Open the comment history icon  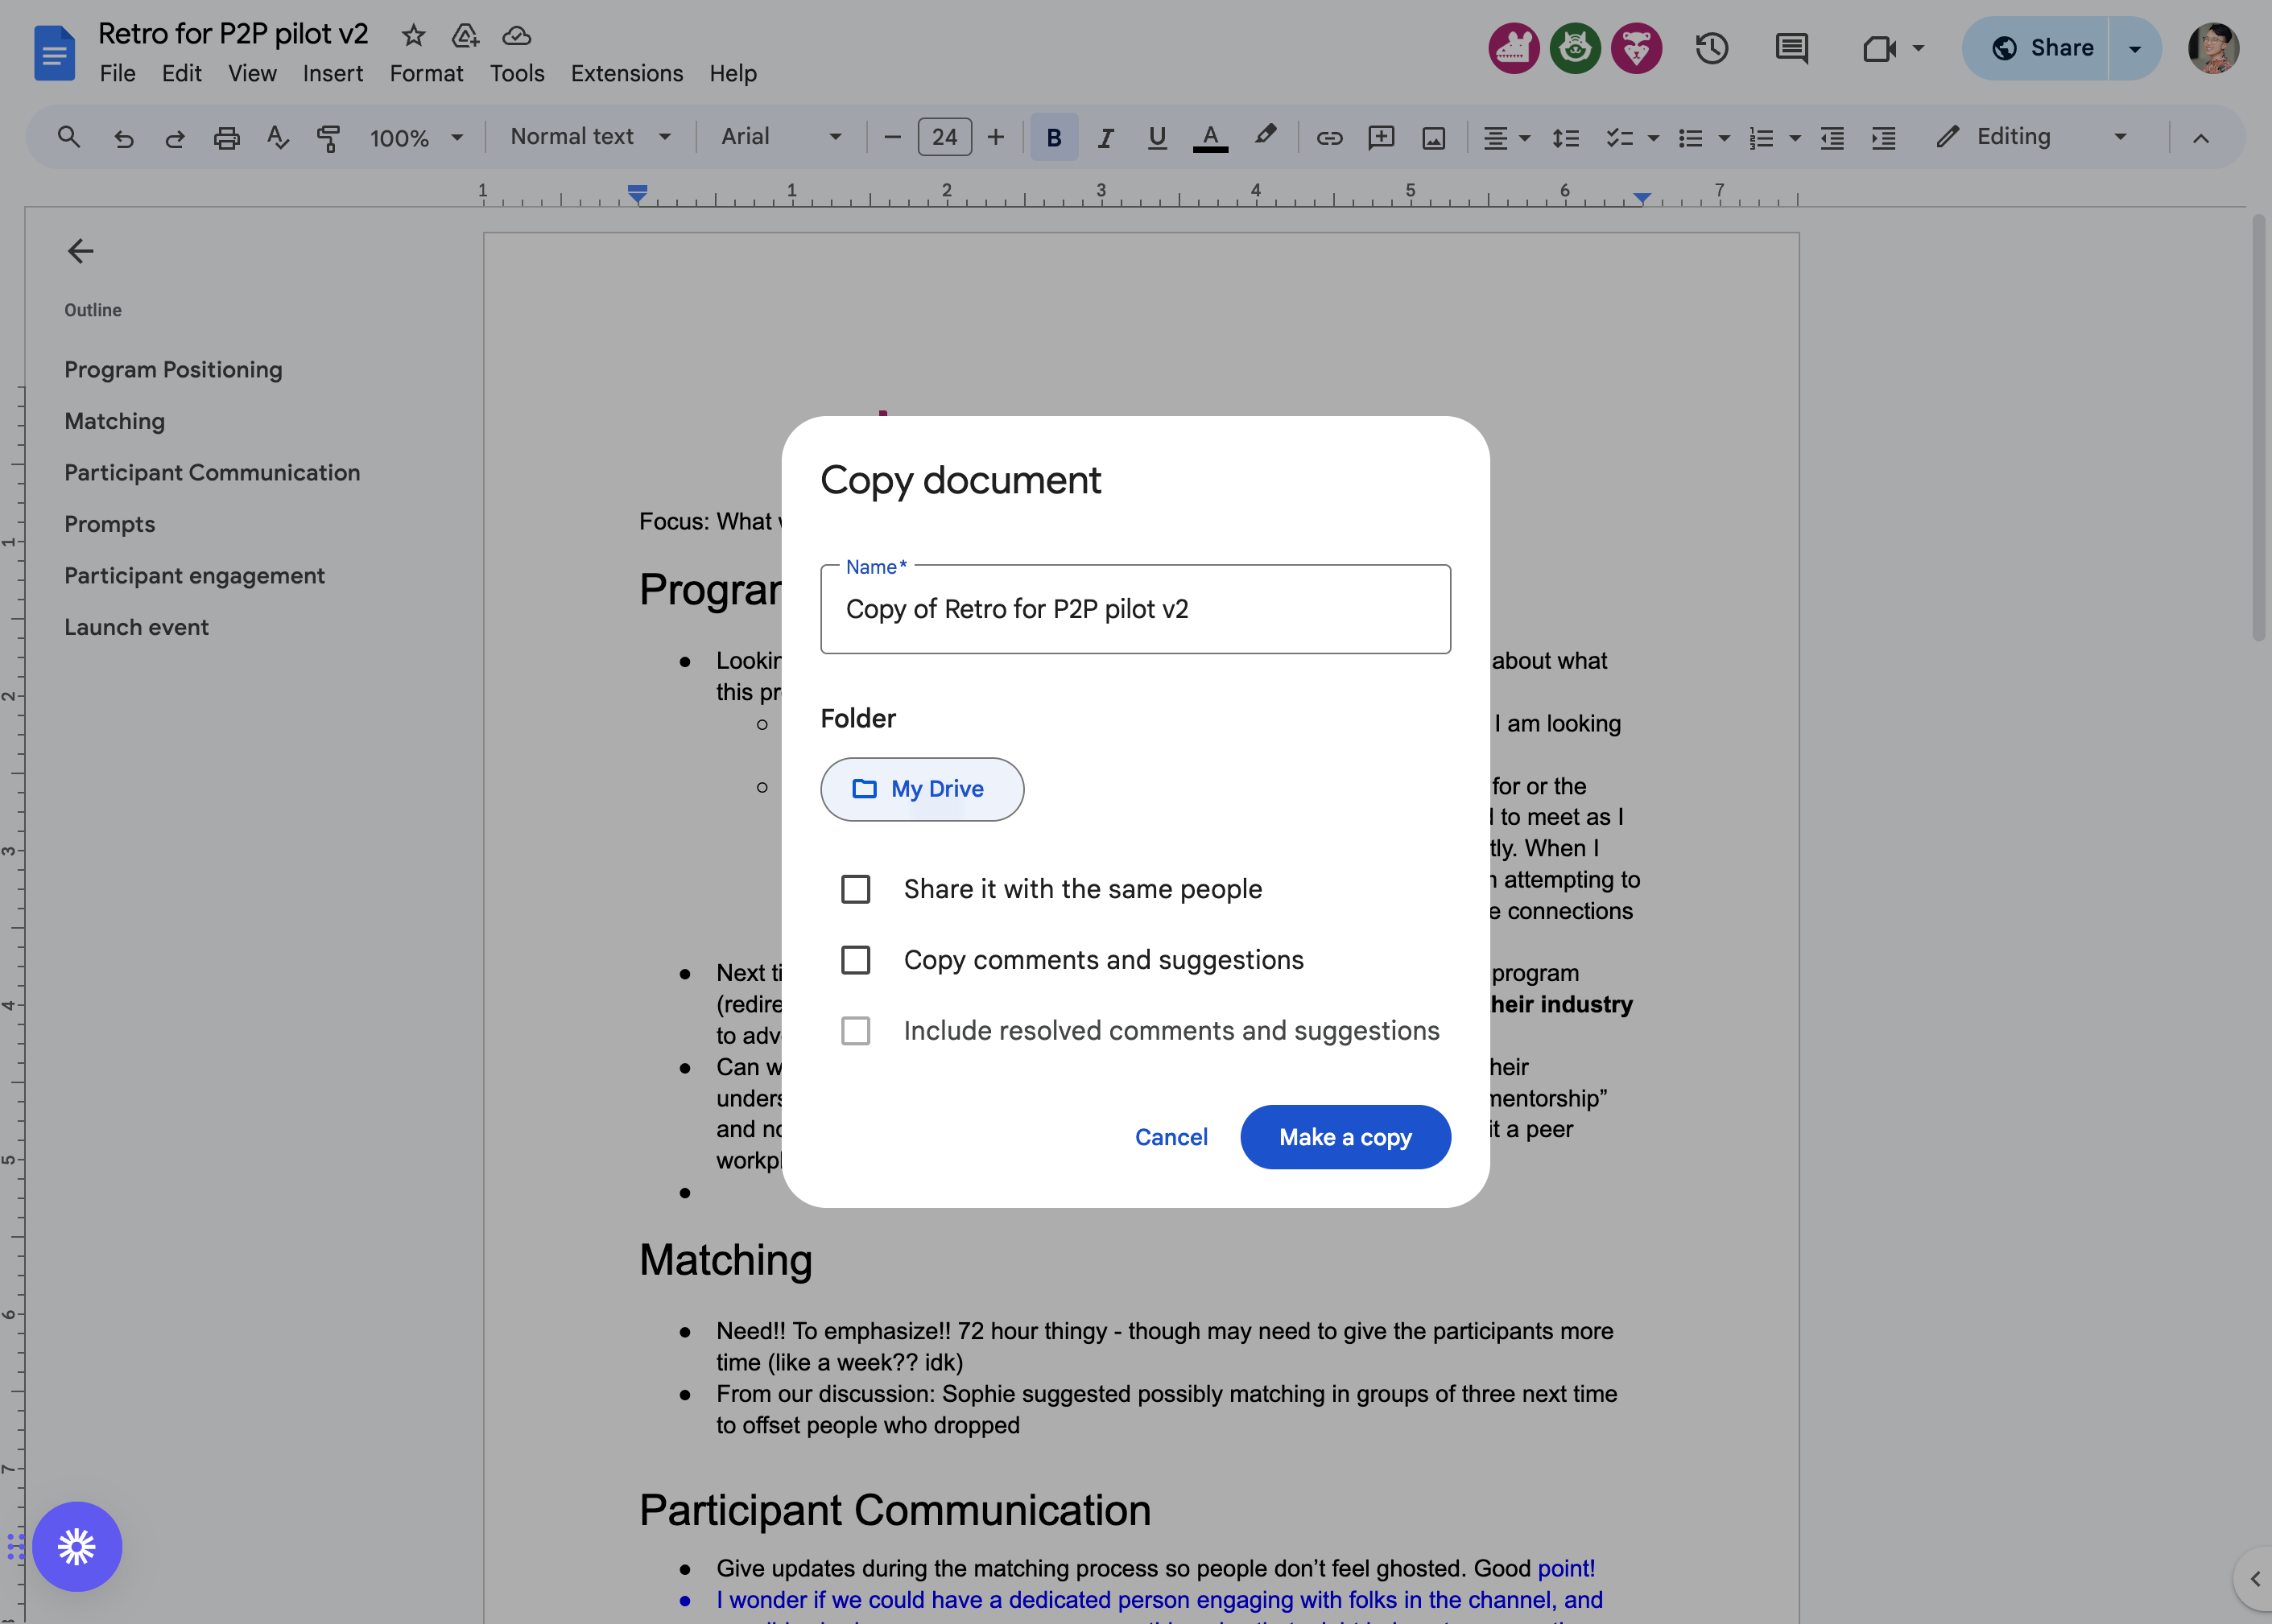click(x=1791, y=48)
